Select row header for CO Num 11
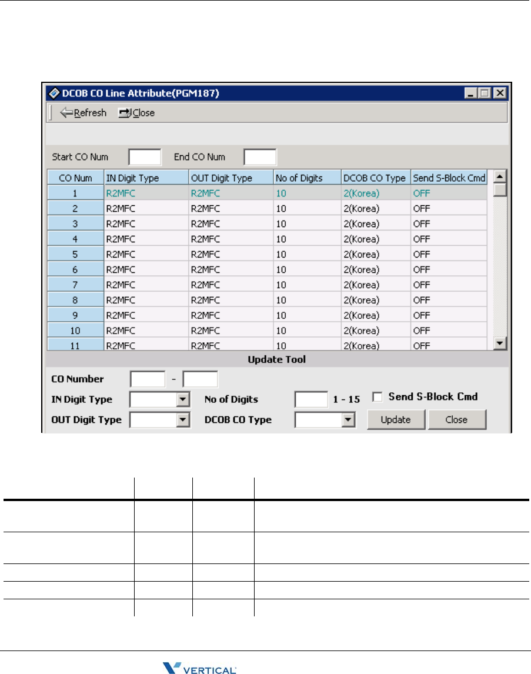This screenshot has width=531, height=674. click(x=76, y=345)
